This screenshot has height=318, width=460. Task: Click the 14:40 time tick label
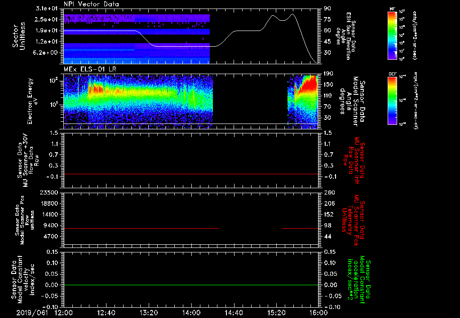234,313
